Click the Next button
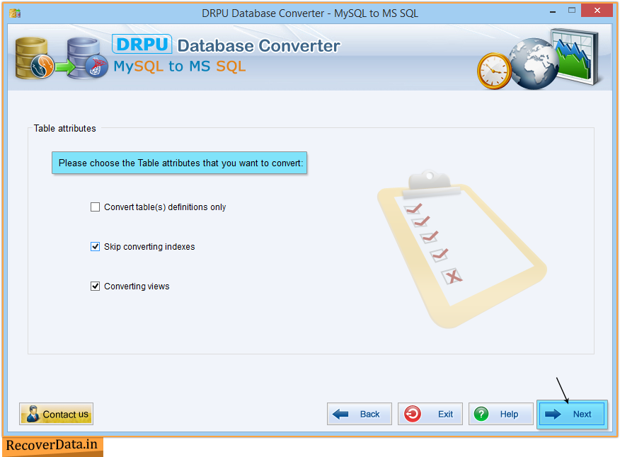The width and height of the screenshot is (620, 457). (572, 414)
